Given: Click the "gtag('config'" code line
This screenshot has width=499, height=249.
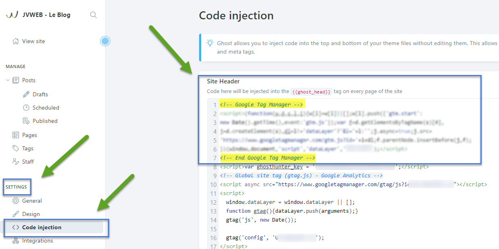Looking at the screenshot, I should [275, 238].
